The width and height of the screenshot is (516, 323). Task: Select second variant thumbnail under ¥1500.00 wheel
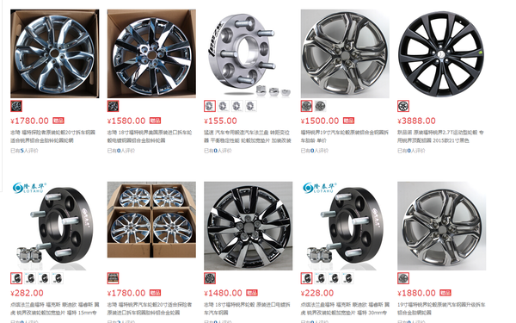pos(320,106)
